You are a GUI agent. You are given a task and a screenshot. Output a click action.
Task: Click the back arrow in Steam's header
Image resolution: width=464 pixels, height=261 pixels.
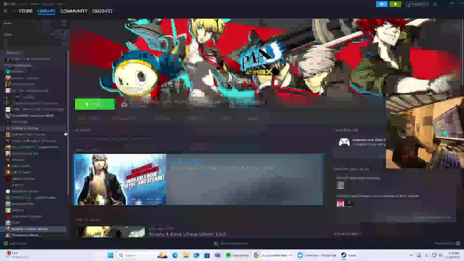[x=5, y=11]
